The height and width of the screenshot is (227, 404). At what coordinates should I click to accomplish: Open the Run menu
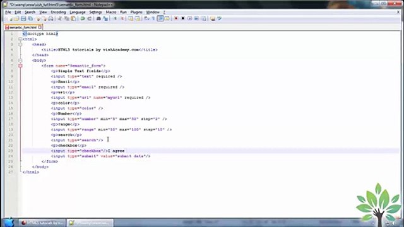(124, 12)
